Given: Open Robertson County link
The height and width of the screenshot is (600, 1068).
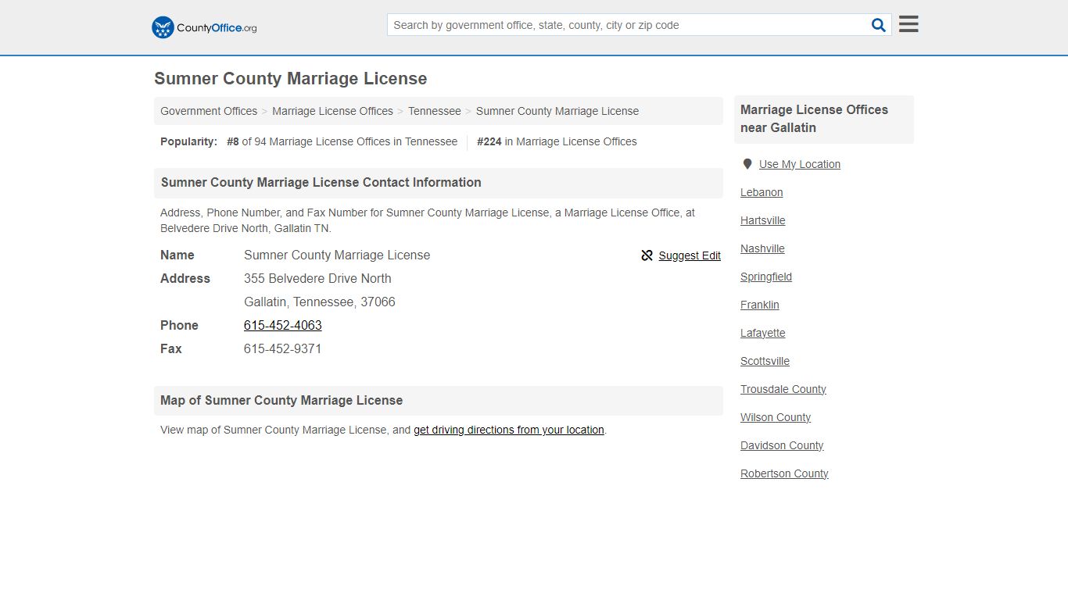Looking at the screenshot, I should coord(784,473).
